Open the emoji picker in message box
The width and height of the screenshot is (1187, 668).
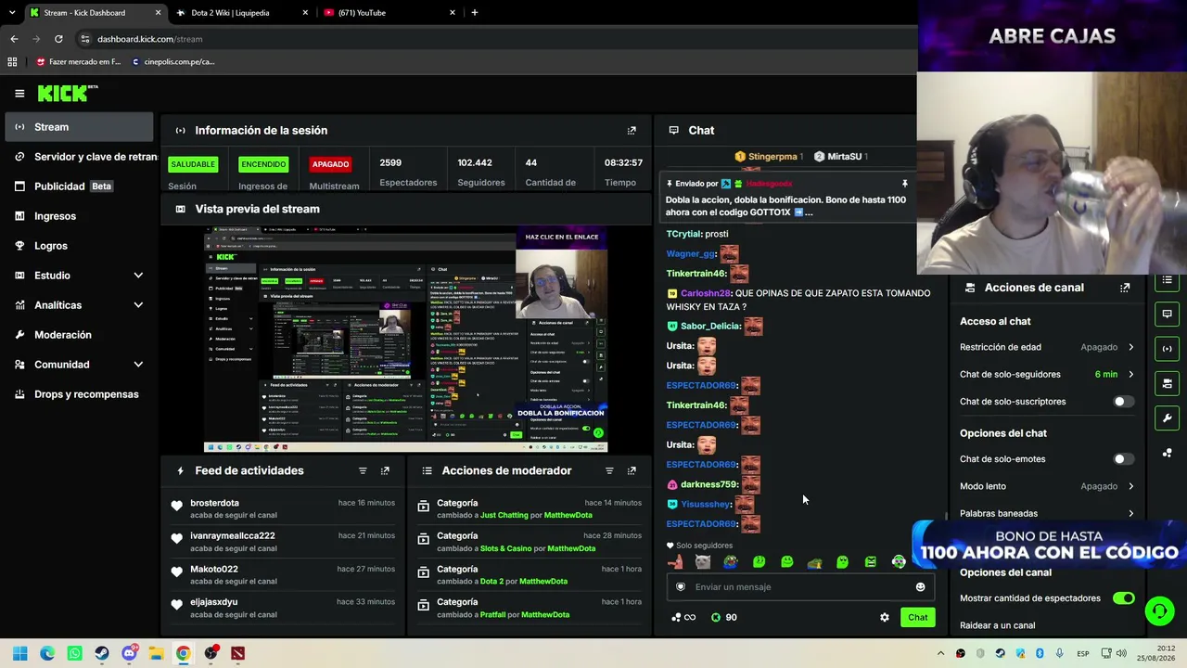(920, 586)
